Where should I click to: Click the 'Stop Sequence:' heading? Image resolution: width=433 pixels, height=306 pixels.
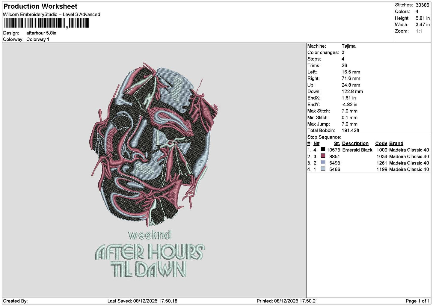(x=324, y=137)
